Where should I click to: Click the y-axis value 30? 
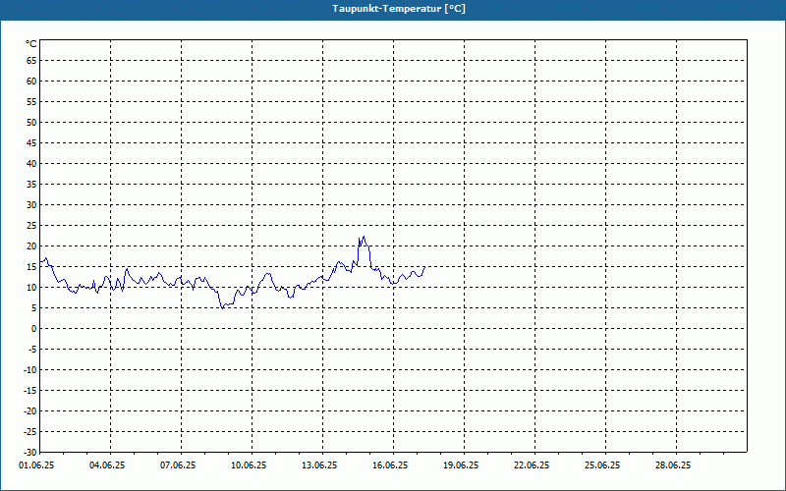point(31,205)
